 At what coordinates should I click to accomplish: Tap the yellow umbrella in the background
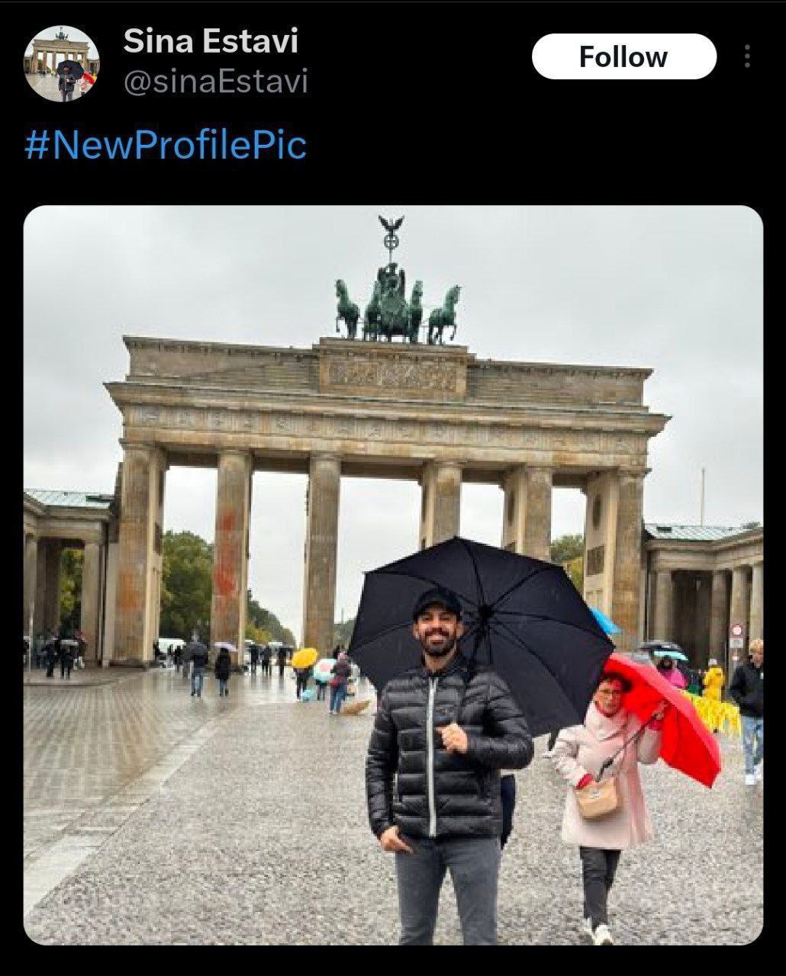(304, 657)
